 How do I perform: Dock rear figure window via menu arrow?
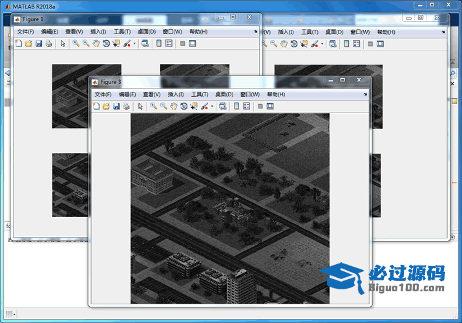coord(443,32)
